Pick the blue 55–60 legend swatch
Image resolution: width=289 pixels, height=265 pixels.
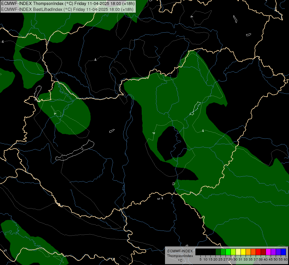(283, 252)
